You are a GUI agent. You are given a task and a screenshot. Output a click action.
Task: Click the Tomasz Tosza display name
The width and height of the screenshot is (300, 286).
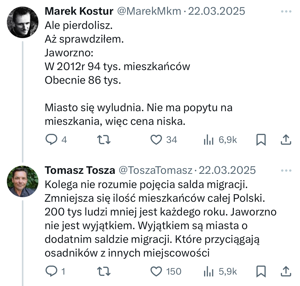(x=80, y=170)
